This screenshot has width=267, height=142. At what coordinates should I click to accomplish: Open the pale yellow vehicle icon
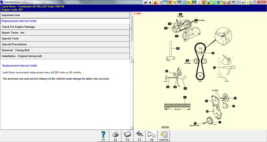point(243,2)
